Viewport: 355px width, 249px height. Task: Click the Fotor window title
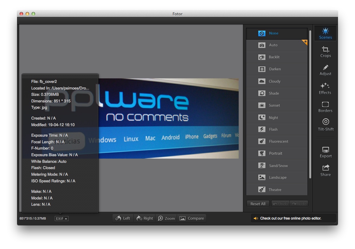(177, 14)
